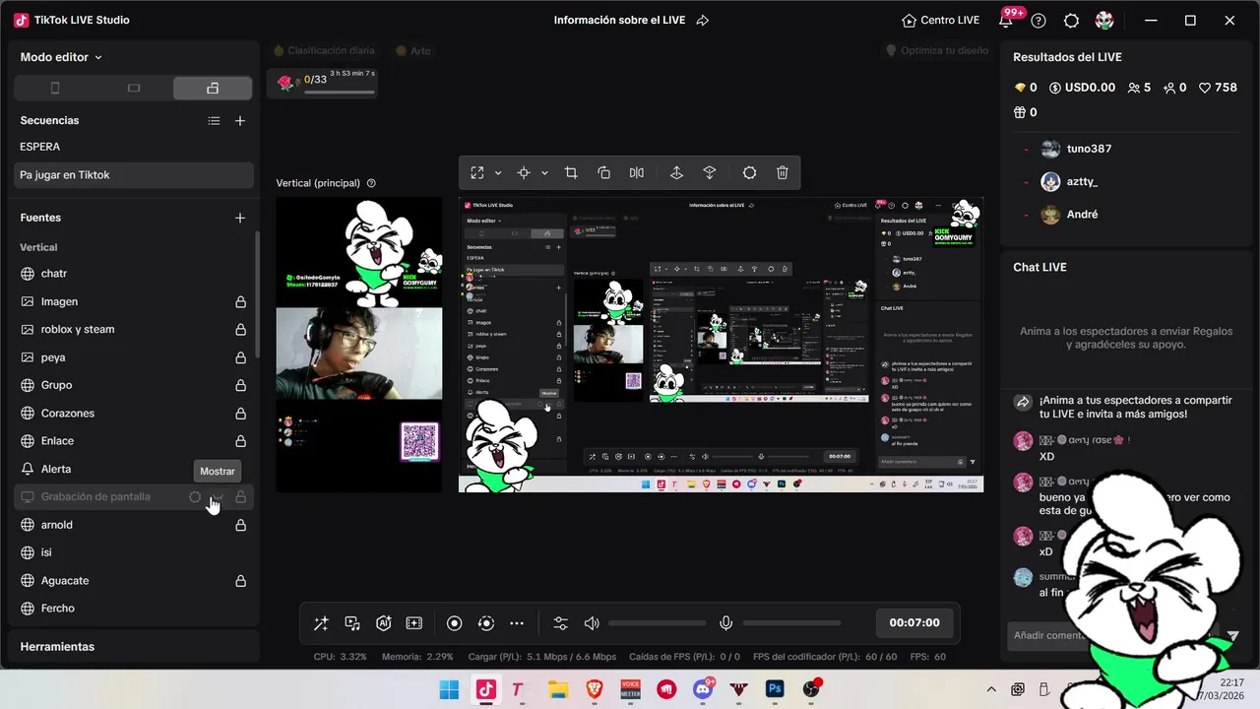Mute the microphone
This screenshot has width=1260, height=709.
pos(726,623)
